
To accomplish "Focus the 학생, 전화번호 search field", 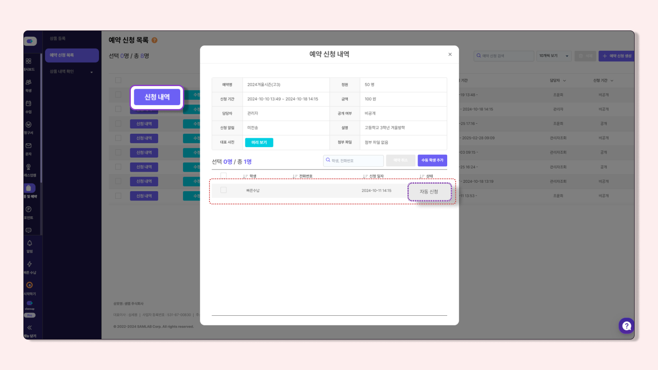I will tap(354, 160).
